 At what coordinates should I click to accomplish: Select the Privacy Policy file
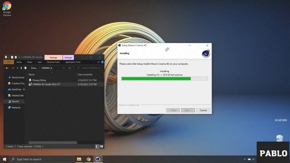click(39, 80)
